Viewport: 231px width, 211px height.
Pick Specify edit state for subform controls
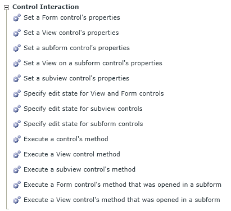tap(83, 124)
